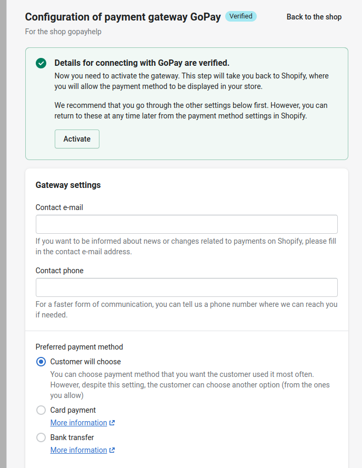Viewport: 362px width, 468px height.
Task: Click the Contact phone label
Action: pos(59,271)
